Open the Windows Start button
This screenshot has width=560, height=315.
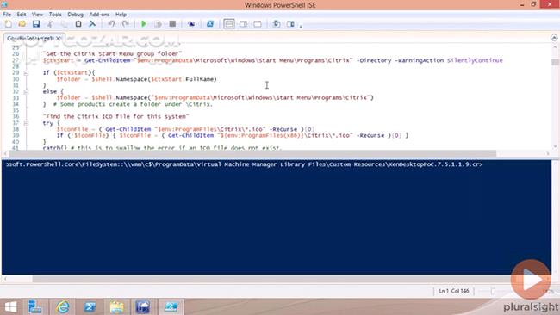tap(10, 306)
